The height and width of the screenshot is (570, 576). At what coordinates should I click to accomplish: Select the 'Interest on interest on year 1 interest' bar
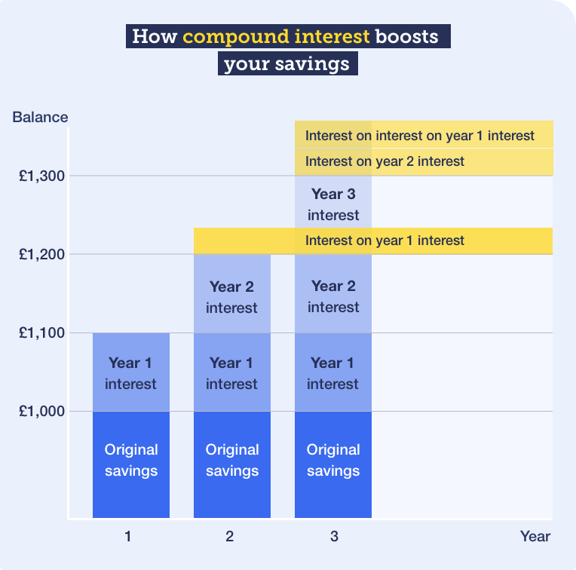tap(424, 134)
